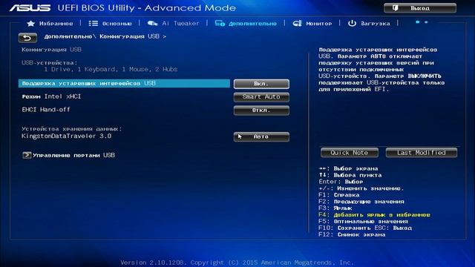Viewport: 475px width, 267px height.
Task: Click the F1 Справка hint
Action: click(339, 195)
